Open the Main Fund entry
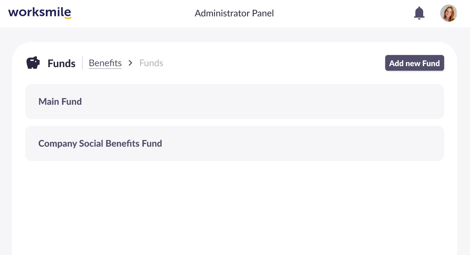Image resolution: width=470 pixels, height=255 pixels. pyautogui.click(x=234, y=101)
